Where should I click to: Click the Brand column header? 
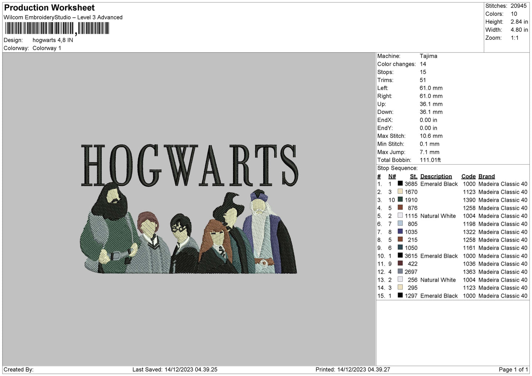pyautogui.click(x=486, y=176)
